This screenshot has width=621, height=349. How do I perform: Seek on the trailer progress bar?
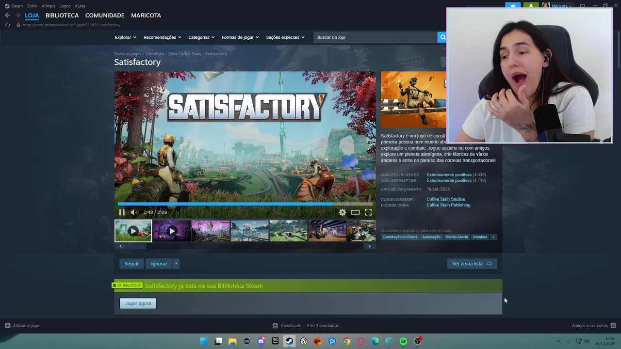pos(245,204)
